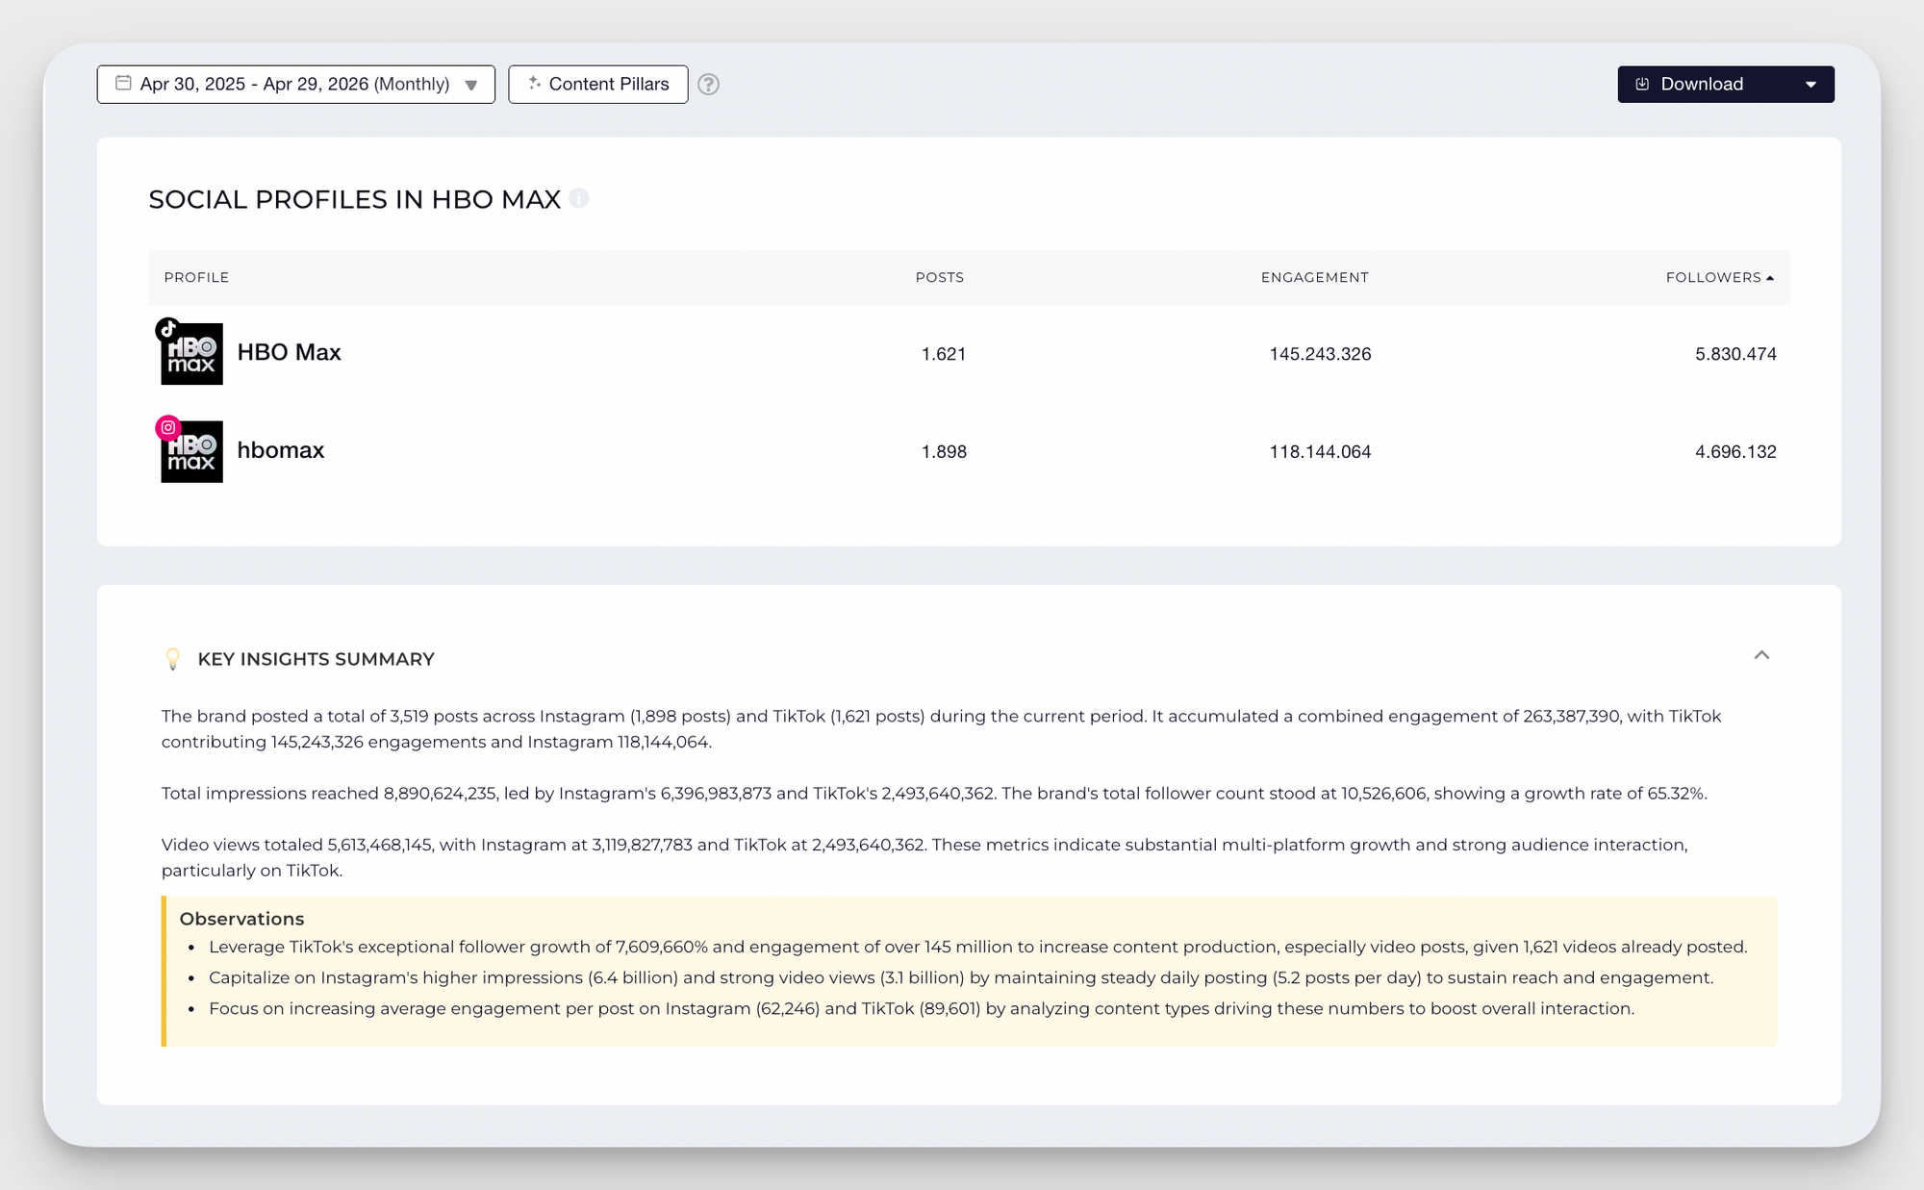Click posts value 1.898
This screenshot has width=1924, height=1190.
tap(944, 452)
